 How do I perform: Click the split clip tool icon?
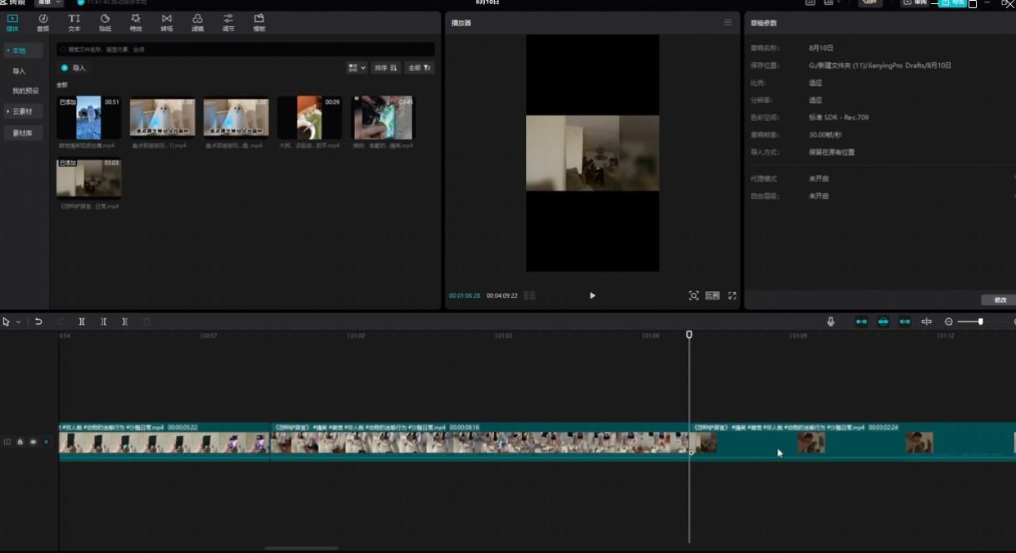click(82, 321)
